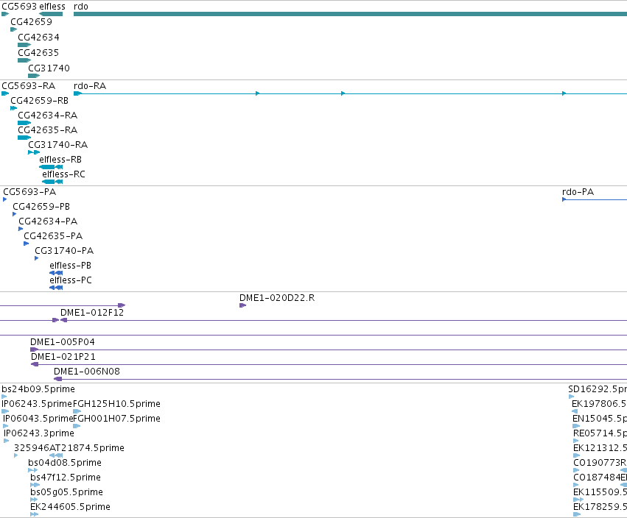
Task: Open the elfless-PB protein label
Action: [x=71, y=266]
